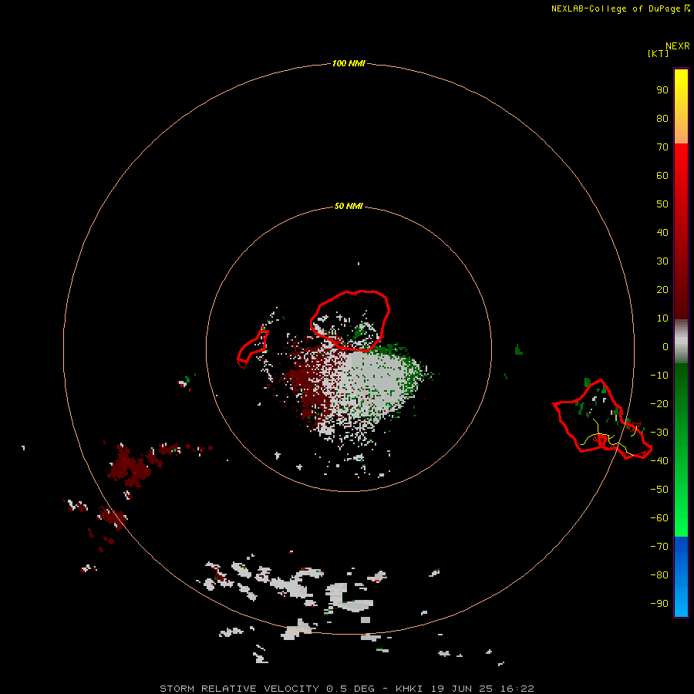Click the -40 tick label on the scale

pos(659,461)
